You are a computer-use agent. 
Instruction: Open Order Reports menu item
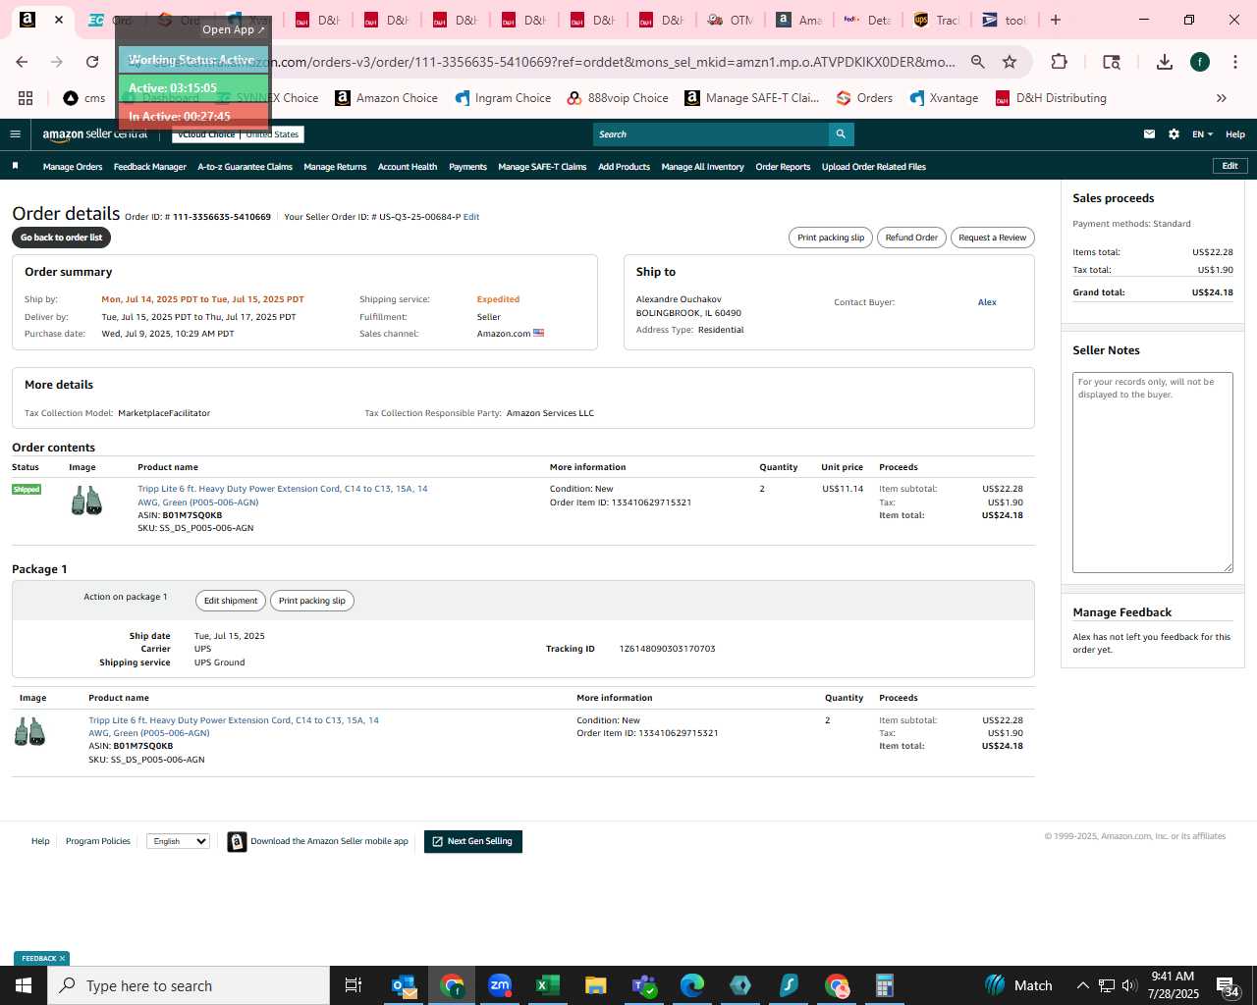click(x=783, y=167)
